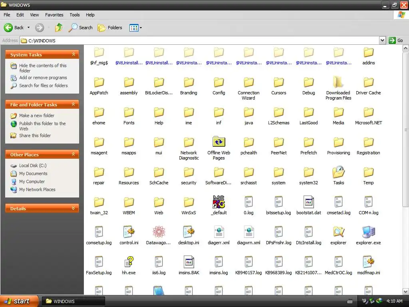The image size is (409, 307).
Task: Select the Downloaded Program Files folder
Action: (x=338, y=88)
